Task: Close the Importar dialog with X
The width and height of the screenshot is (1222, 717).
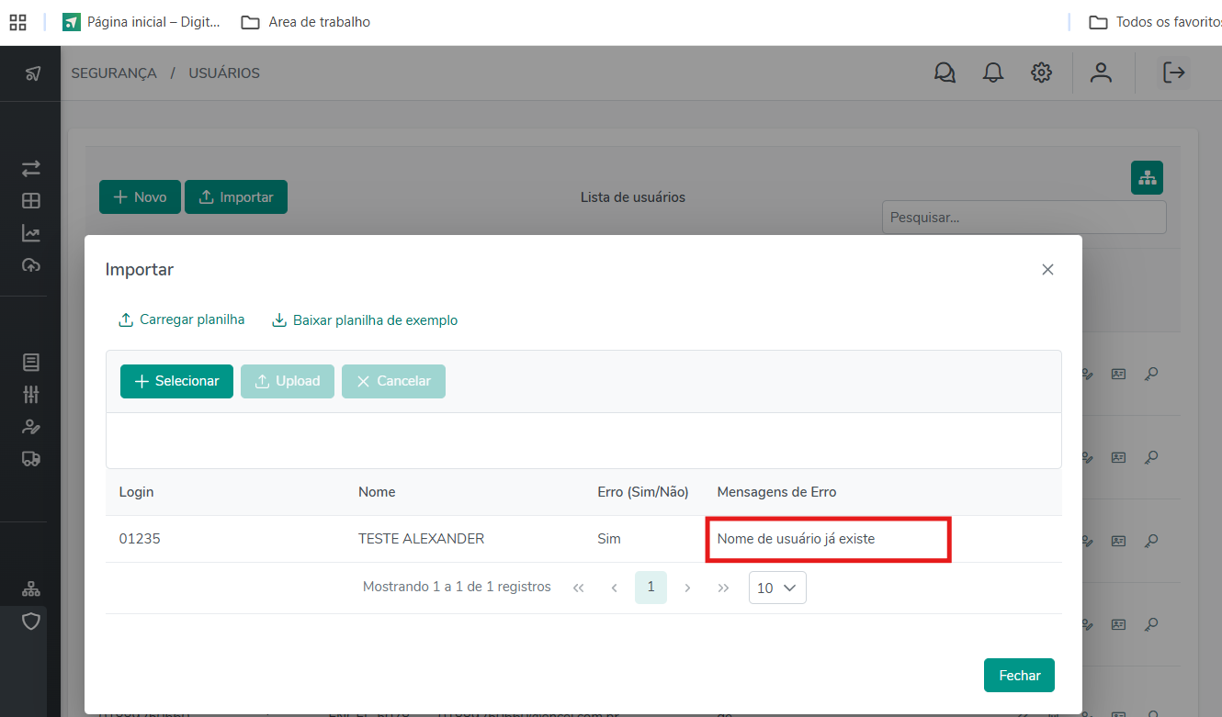Action: click(1047, 270)
